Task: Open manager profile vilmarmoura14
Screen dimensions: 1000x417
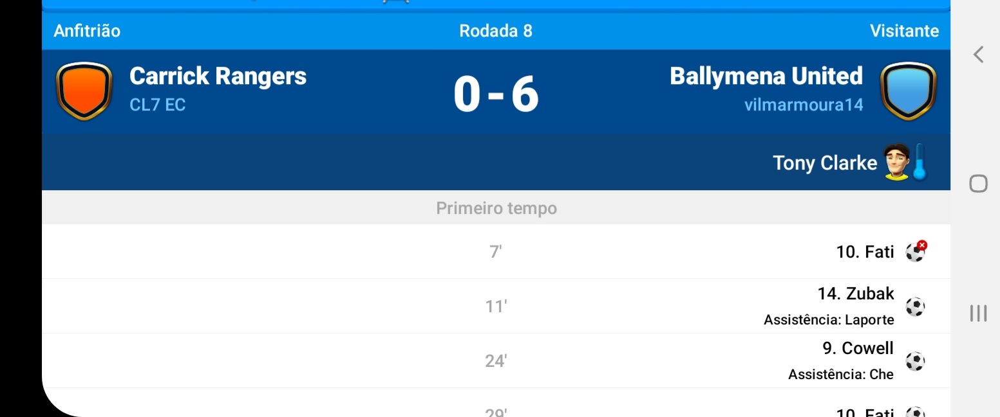Action: 803,105
